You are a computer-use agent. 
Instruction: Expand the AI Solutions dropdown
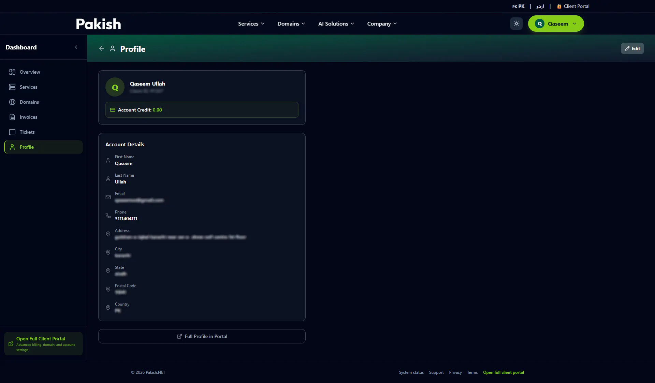(336, 24)
